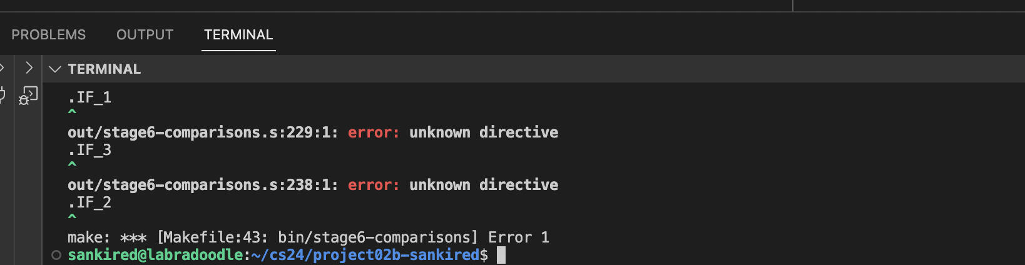Click the command status circle beside prompt
The image size is (1025, 265).
click(56, 255)
